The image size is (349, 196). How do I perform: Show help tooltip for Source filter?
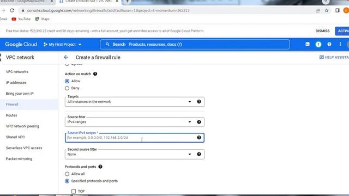[199, 122]
